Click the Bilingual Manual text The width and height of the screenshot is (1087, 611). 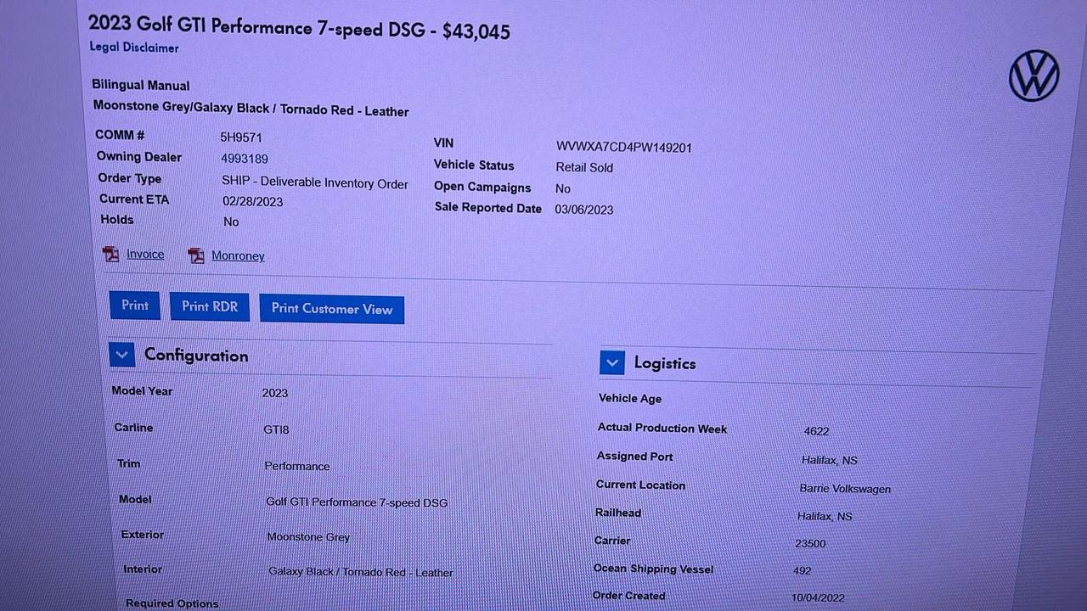click(x=141, y=85)
